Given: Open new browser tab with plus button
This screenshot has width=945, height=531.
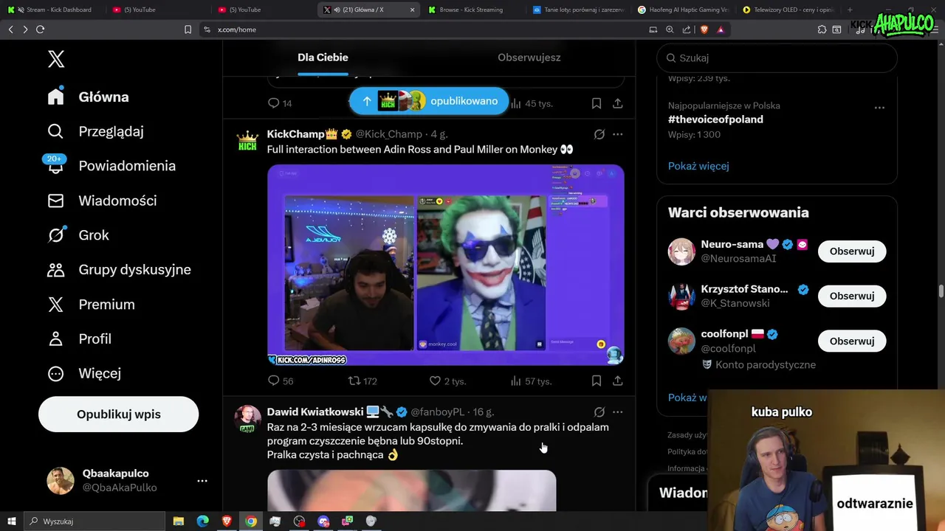Looking at the screenshot, I should 850,10.
